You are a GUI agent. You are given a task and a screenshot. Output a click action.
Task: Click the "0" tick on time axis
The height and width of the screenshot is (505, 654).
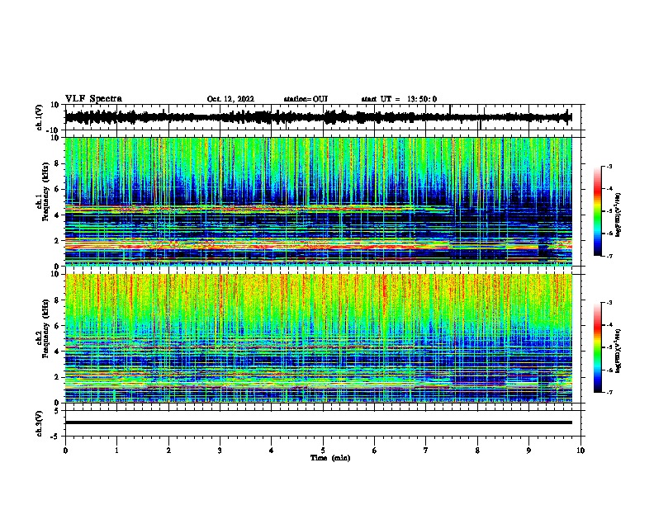(65, 451)
